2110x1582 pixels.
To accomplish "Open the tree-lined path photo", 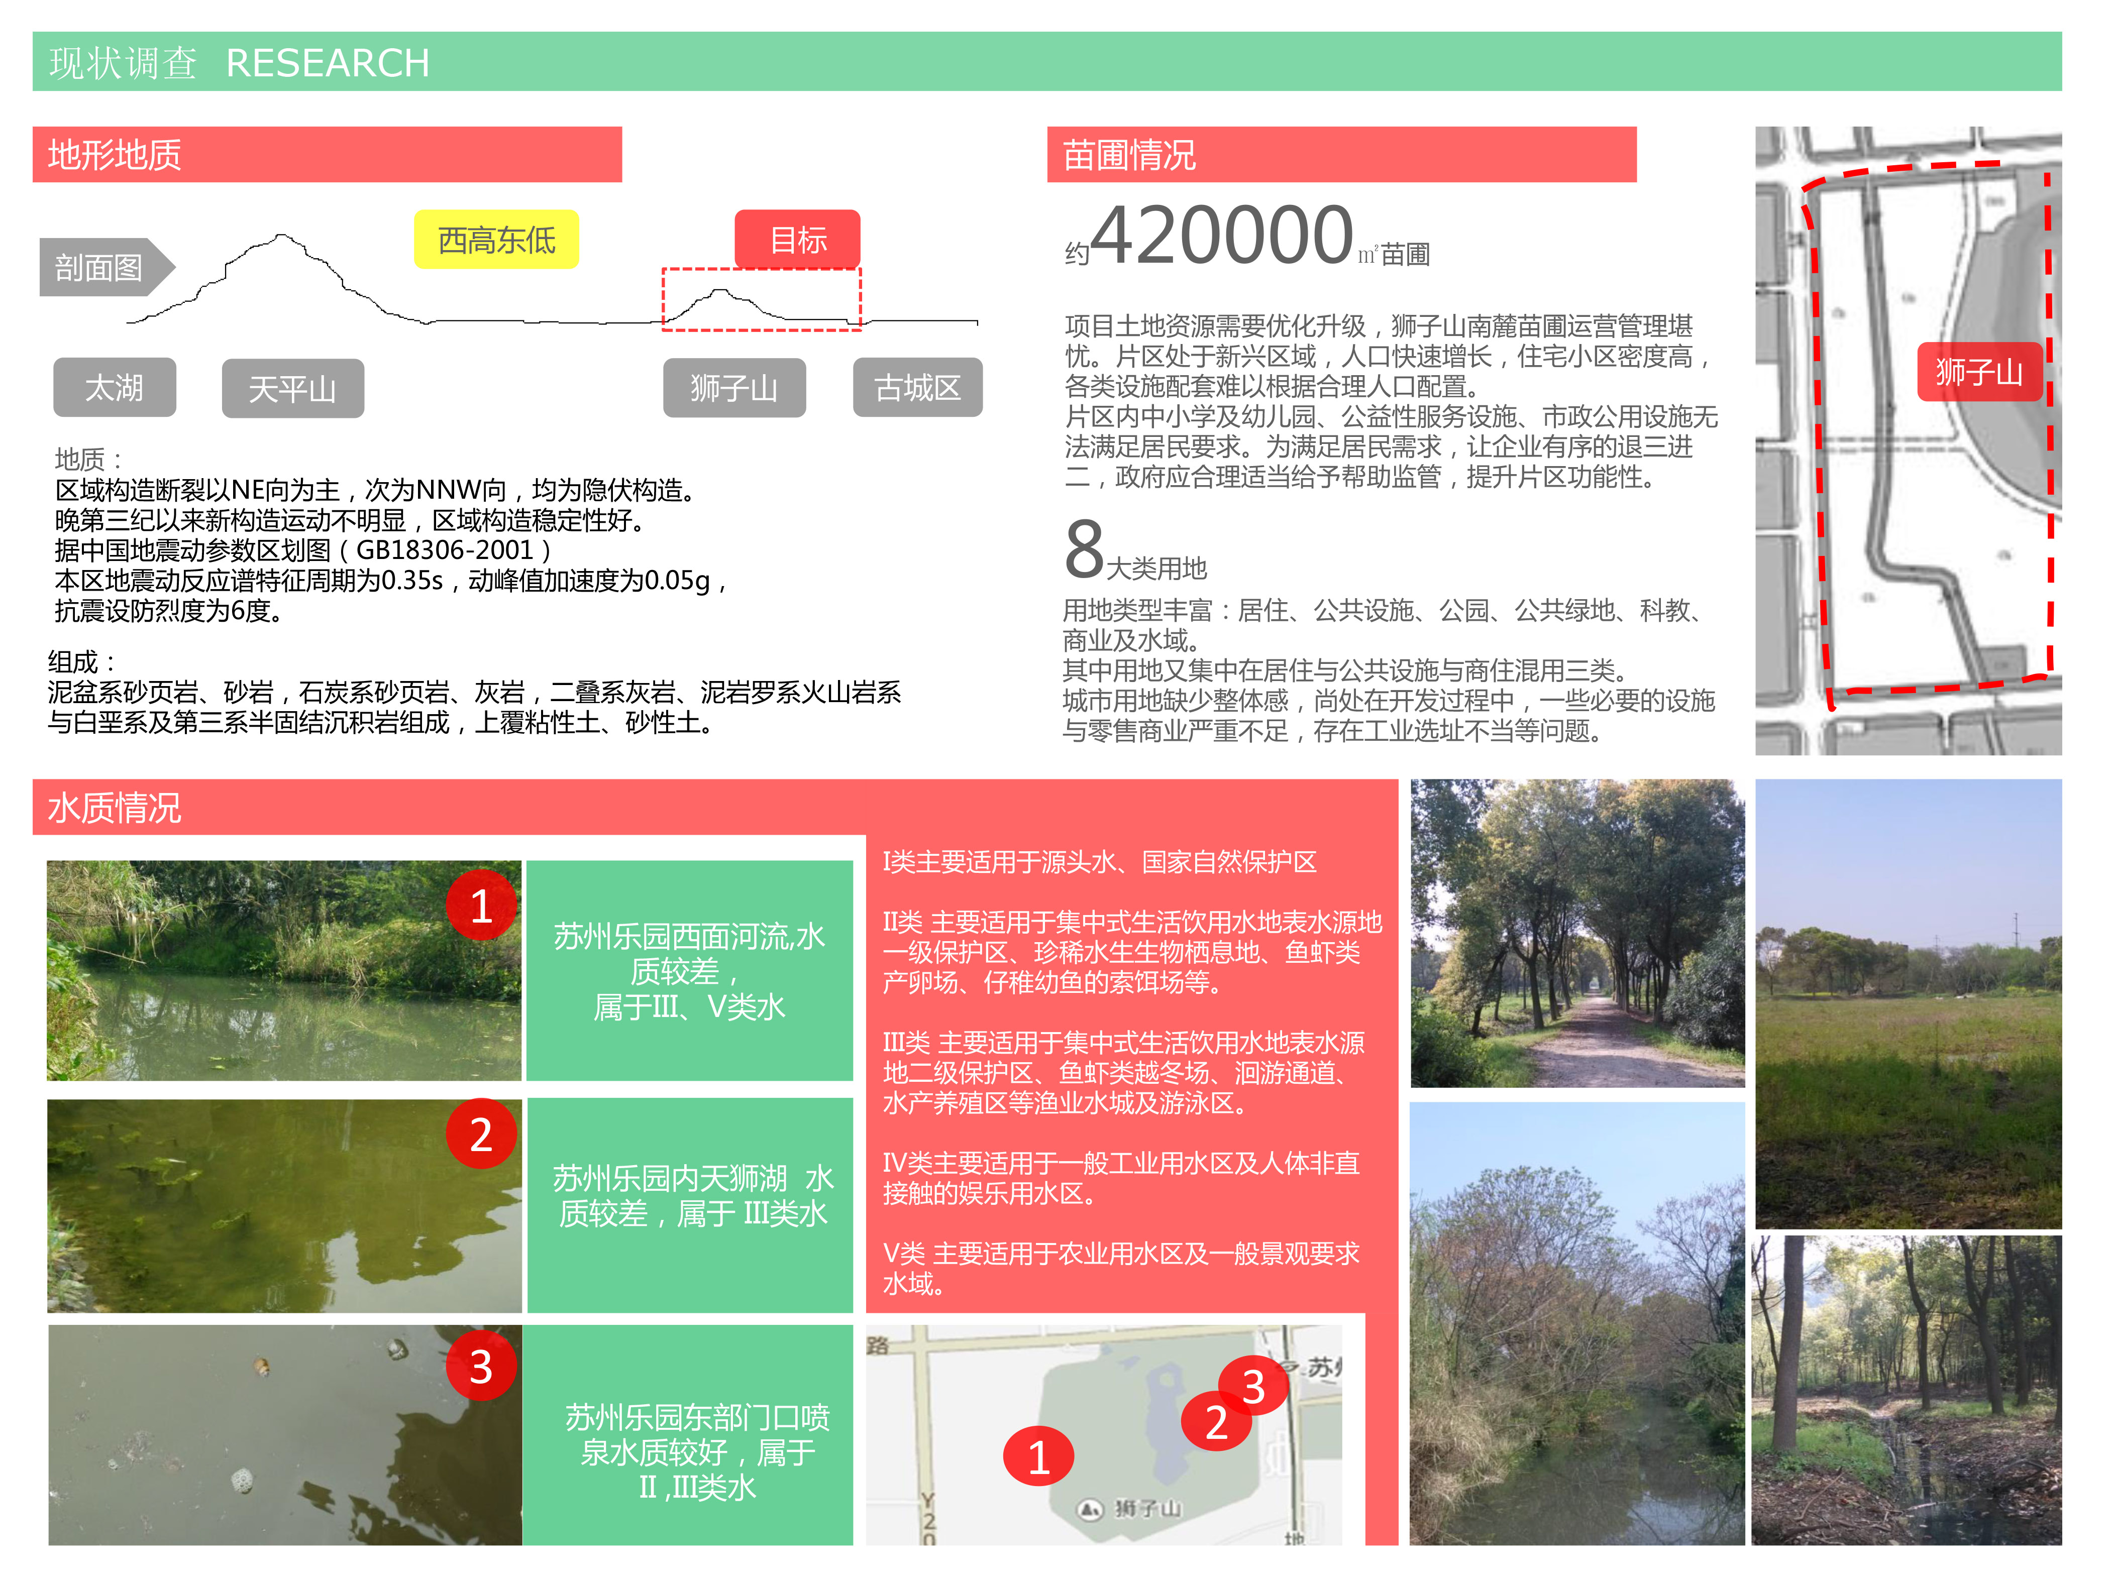I will (1578, 934).
